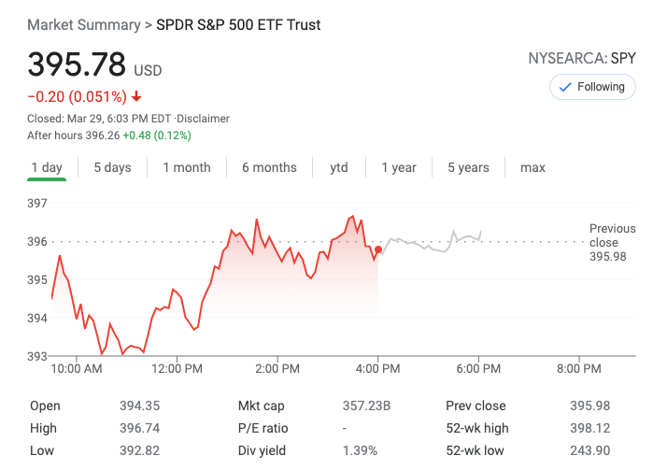Click the Disclaimer link
653x470 pixels.
pyautogui.click(x=204, y=119)
